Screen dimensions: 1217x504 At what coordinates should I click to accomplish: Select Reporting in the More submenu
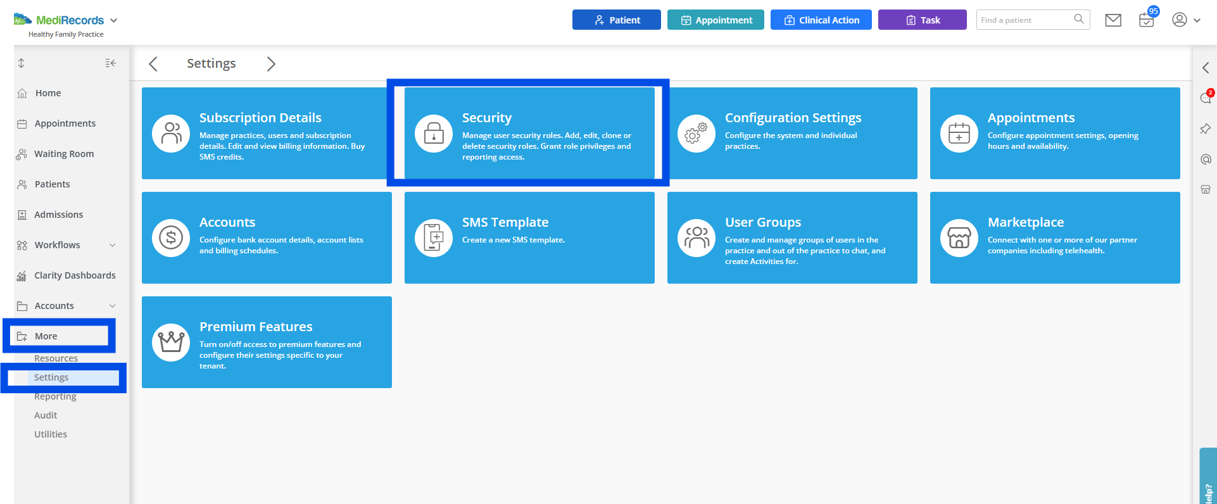[x=55, y=396]
